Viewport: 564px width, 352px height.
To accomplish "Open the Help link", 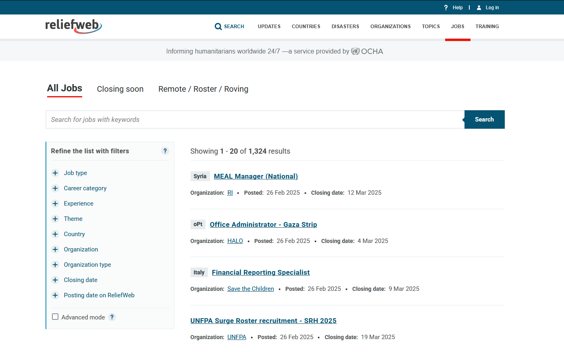I will coord(458,8).
